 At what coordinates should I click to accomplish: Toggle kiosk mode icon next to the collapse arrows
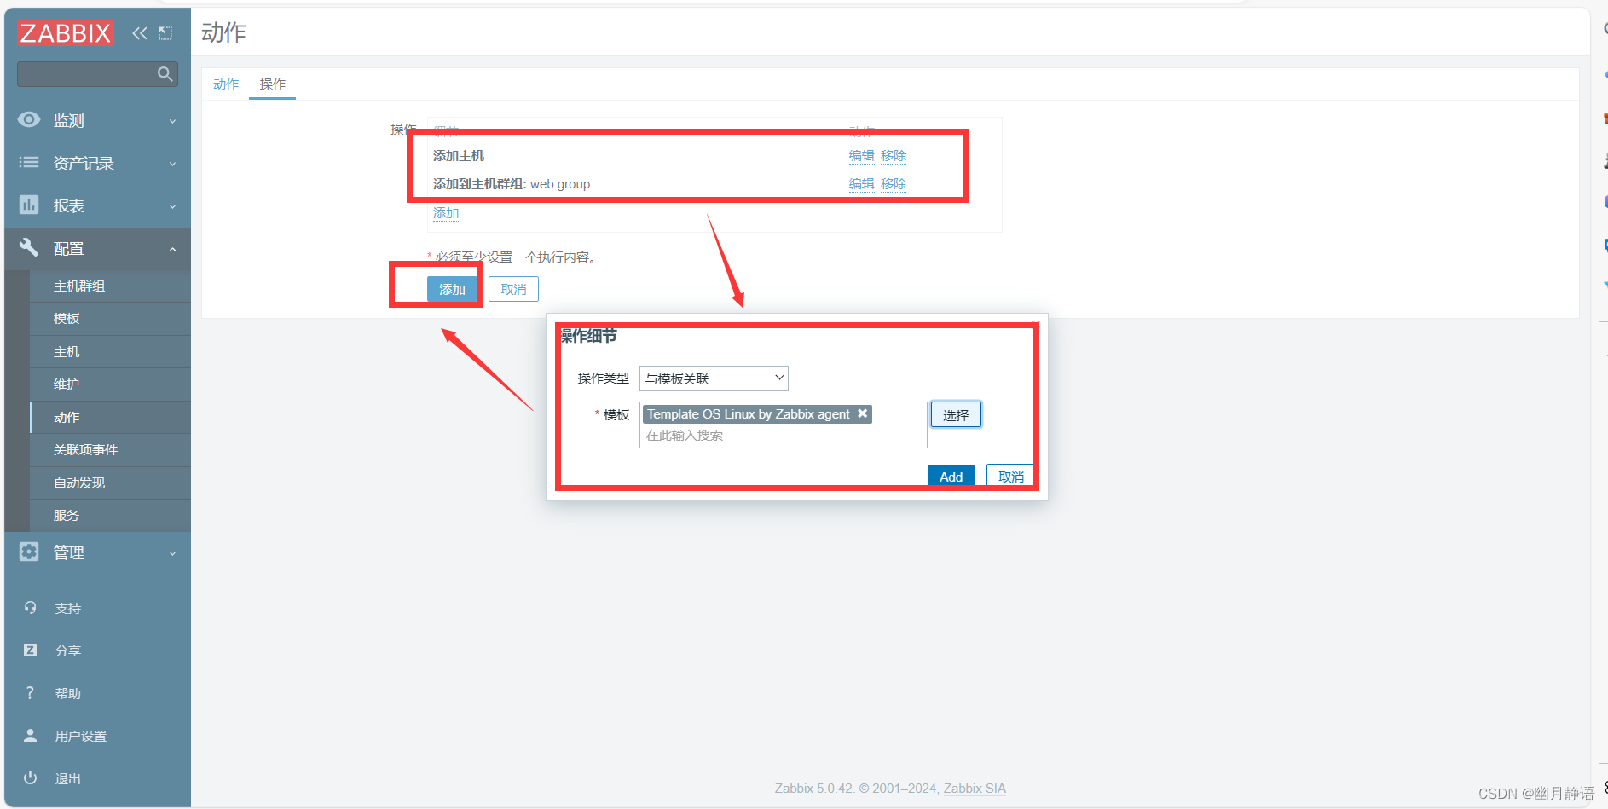pyautogui.click(x=165, y=33)
